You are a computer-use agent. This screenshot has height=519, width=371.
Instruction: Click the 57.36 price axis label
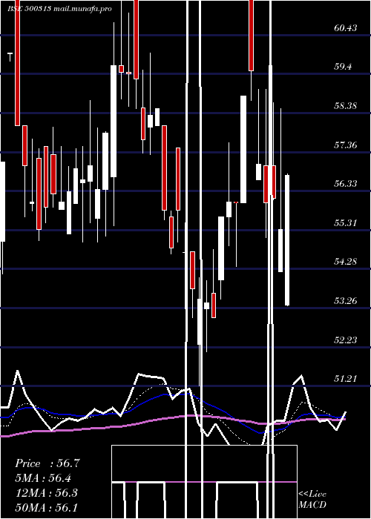[x=346, y=145]
